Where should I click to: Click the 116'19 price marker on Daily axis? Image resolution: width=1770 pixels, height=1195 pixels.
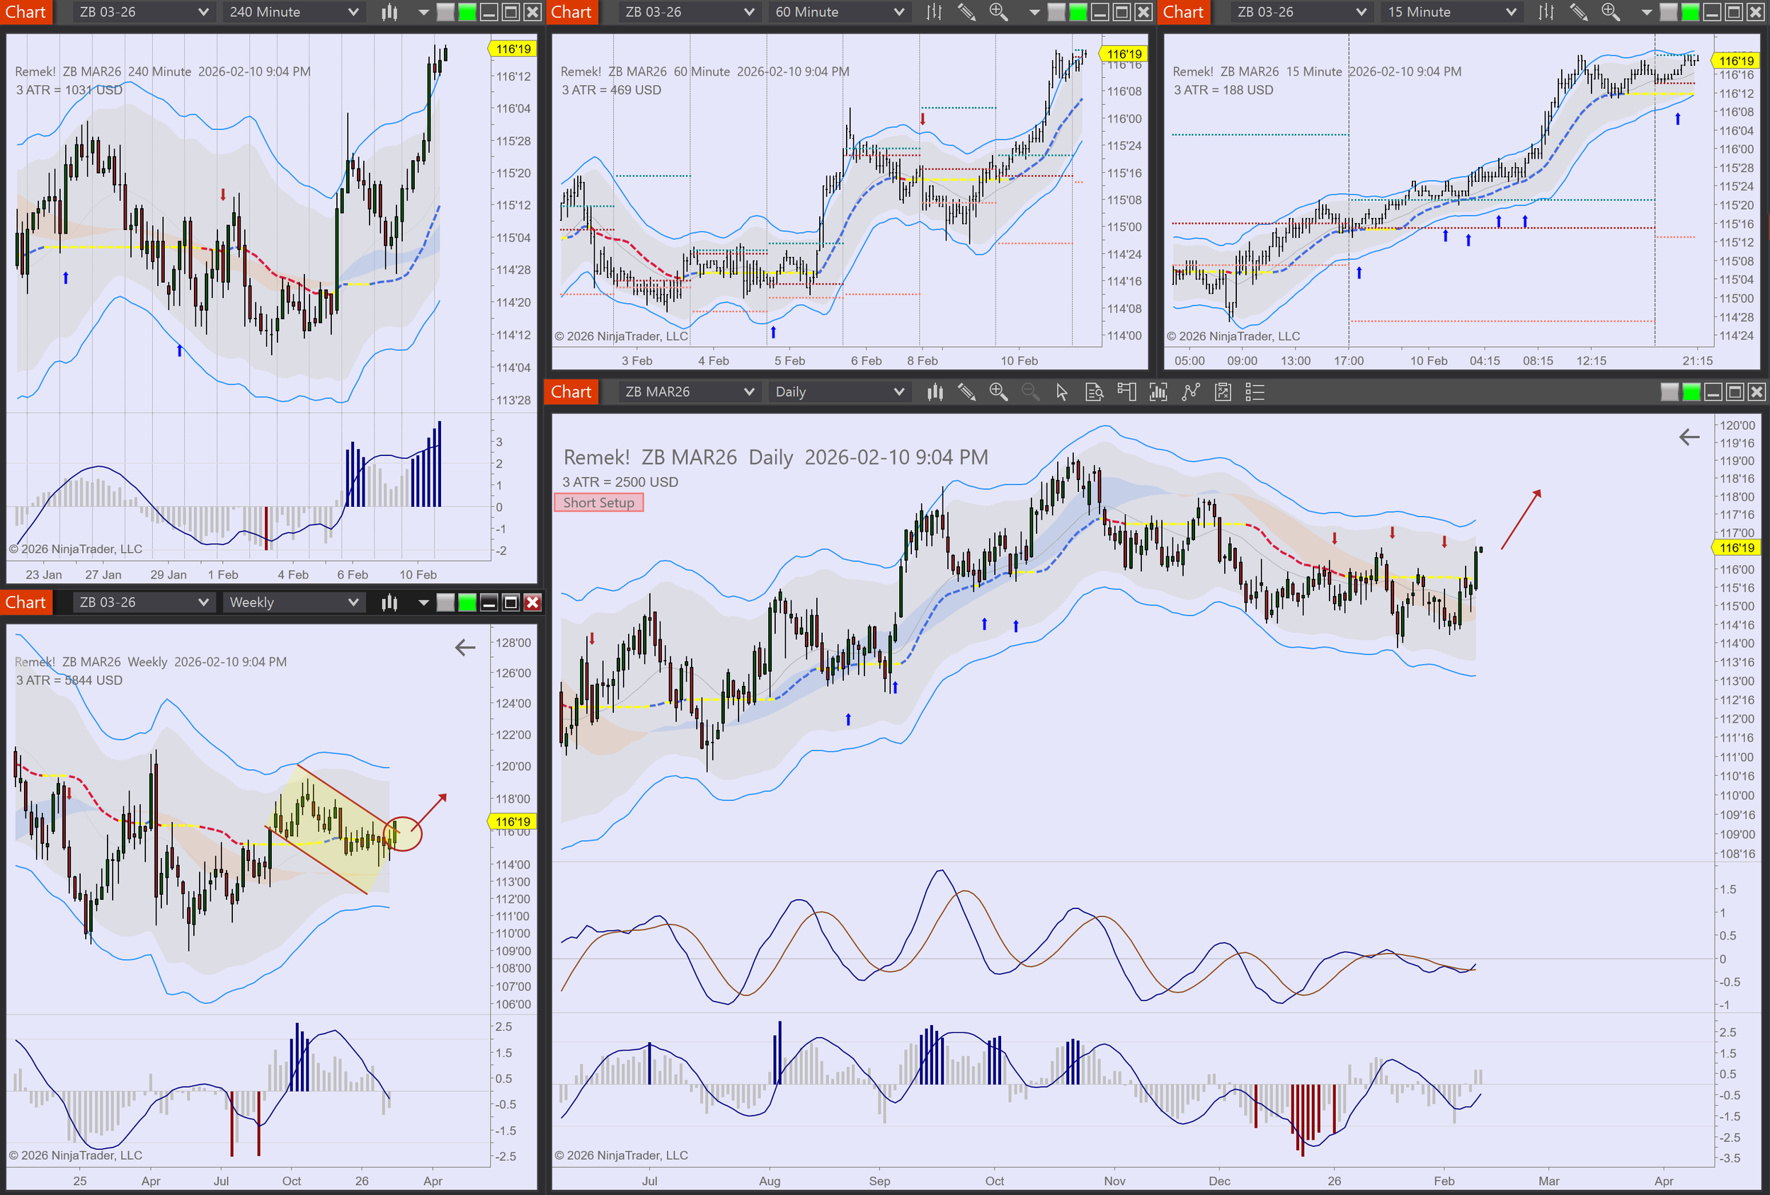coord(1737,548)
